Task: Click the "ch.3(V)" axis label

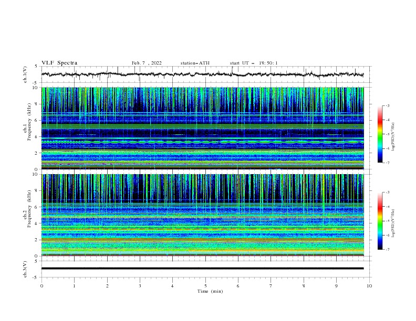Action: (25, 269)
